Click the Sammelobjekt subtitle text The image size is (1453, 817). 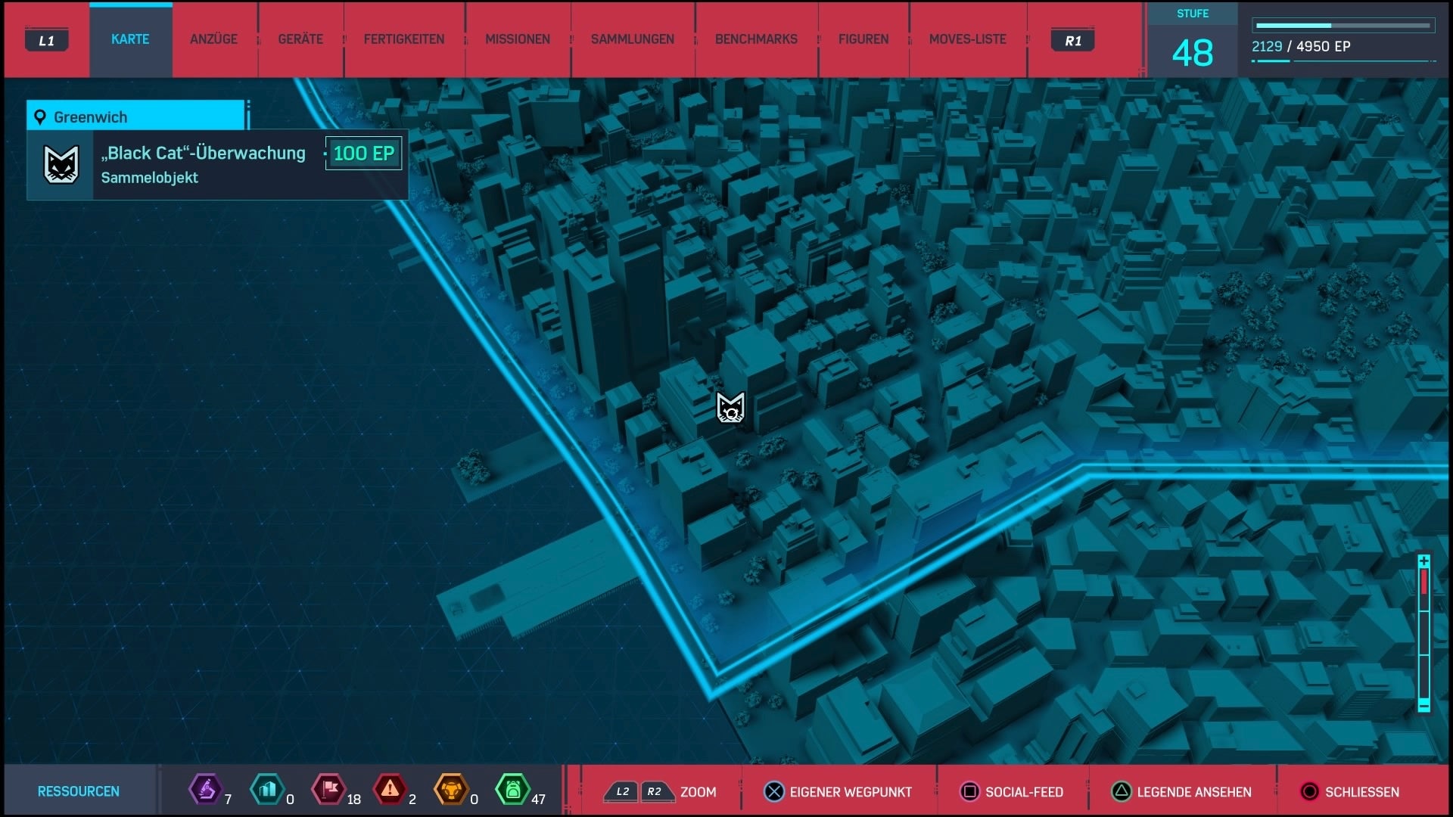click(x=149, y=178)
